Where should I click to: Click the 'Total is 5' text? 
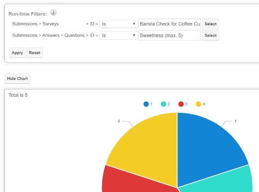pos(18,95)
